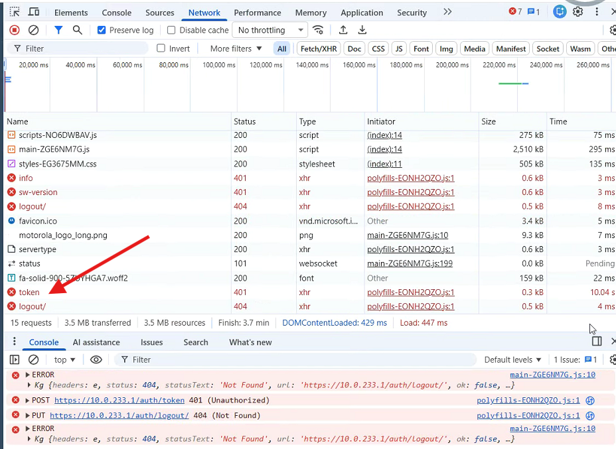Open the drawer three-dot menu beside Console
This screenshot has width=616, height=449.
tap(14, 342)
